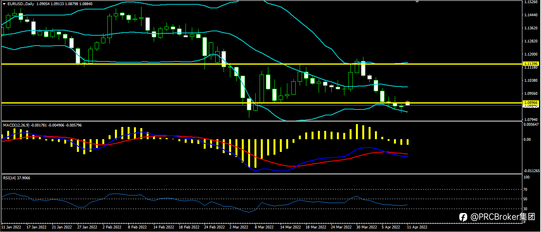Select the 1.08966 price label on axis
The image size is (541, 232).
click(530, 103)
